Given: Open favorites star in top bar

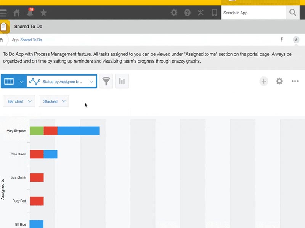Looking at the screenshot, I should tap(43, 13).
